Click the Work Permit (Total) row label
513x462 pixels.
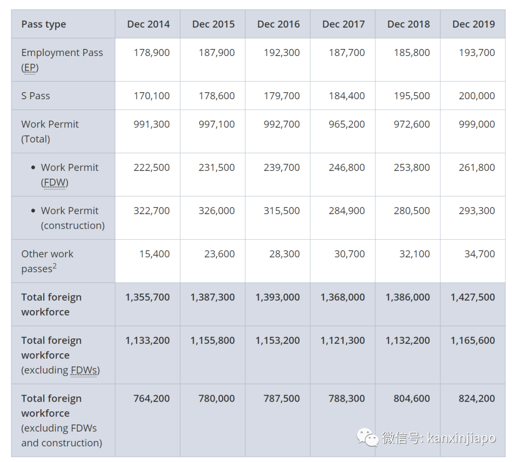click(x=50, y=132)
